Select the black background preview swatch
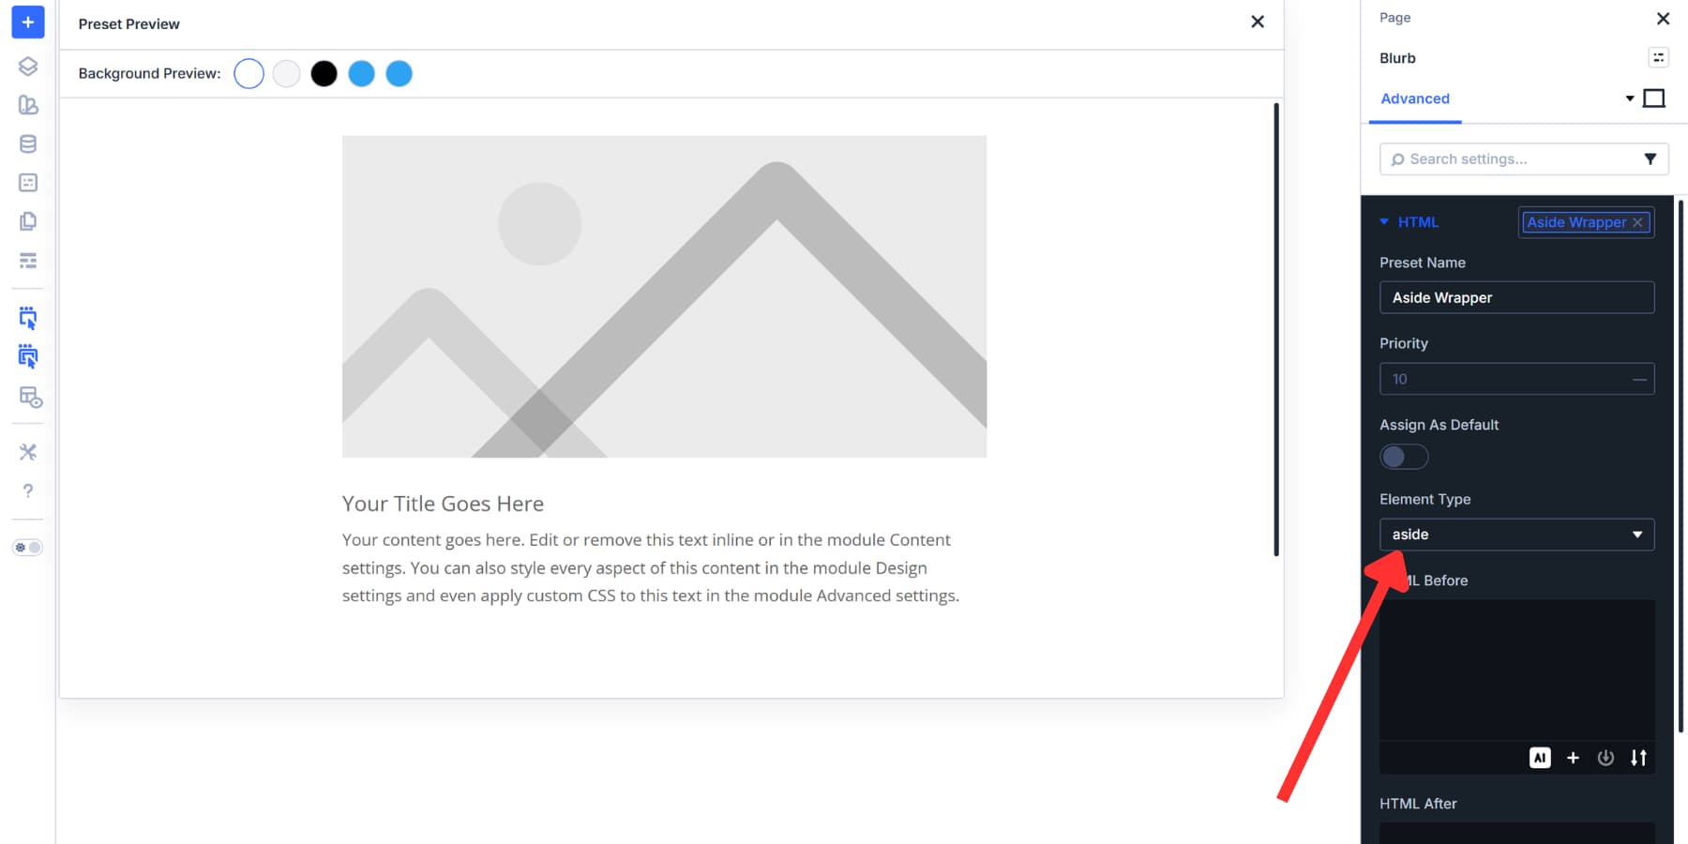The image size is (1688, 844). pos(324,73)
